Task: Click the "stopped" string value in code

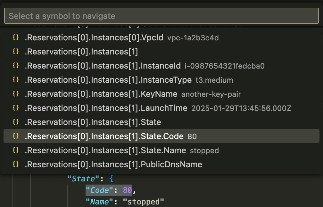Action: [143, 202]
